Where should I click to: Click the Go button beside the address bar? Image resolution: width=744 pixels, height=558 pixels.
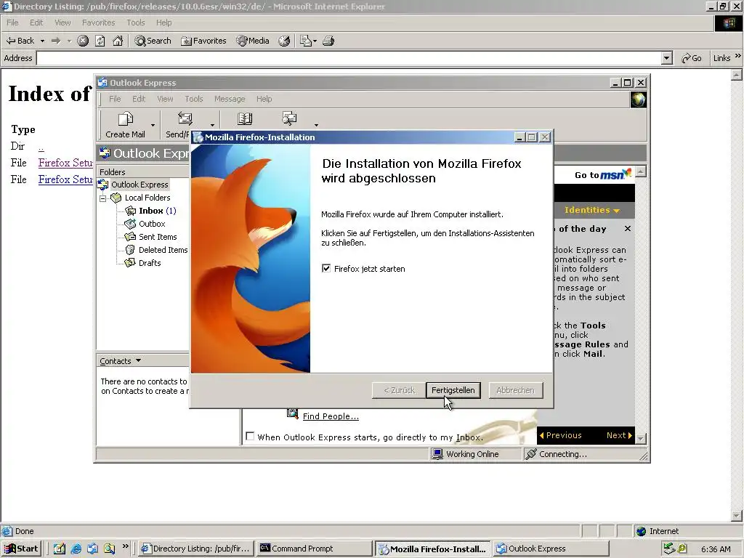[692, 58]
